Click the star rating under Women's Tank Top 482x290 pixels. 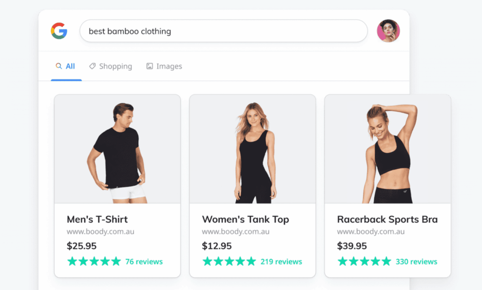[229, 261]
